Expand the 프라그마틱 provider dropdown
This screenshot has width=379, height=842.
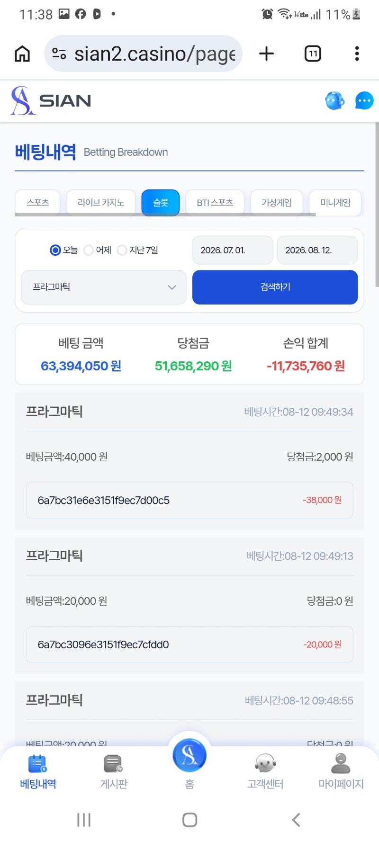point(104,287)
